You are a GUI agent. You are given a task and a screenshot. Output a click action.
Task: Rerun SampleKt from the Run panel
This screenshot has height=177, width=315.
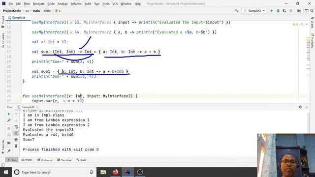tap(9, 114)
